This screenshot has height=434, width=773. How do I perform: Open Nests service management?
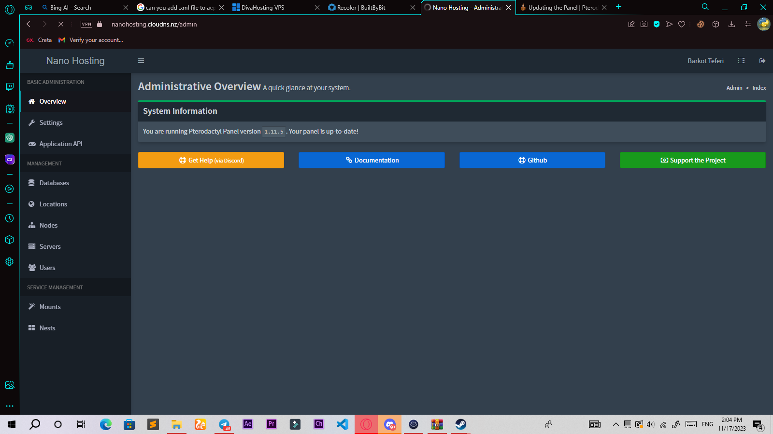(75, 328)
